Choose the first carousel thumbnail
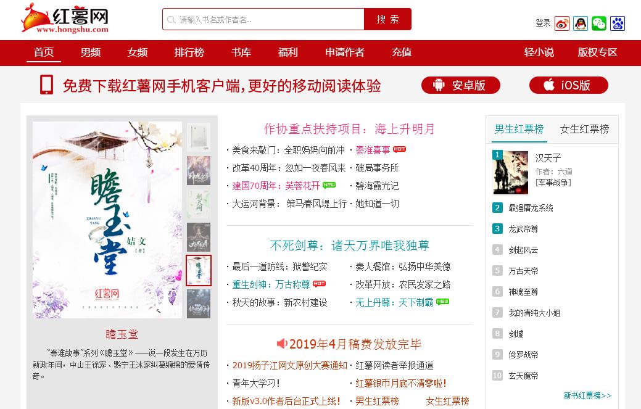The image size is (641, 409). click(x=199, y=137)
